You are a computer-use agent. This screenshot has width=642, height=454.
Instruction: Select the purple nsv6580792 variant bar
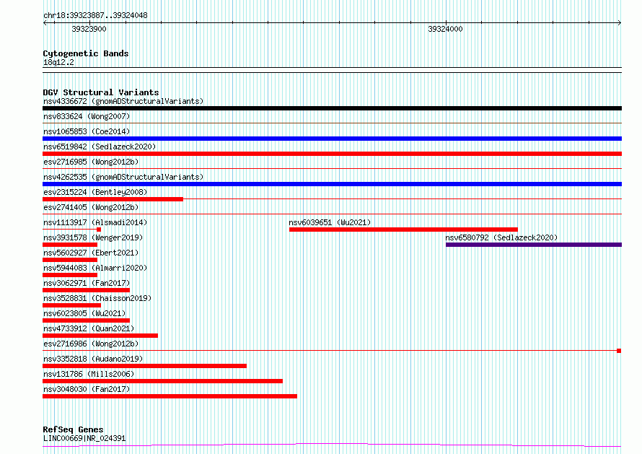(x=534, y=245)
